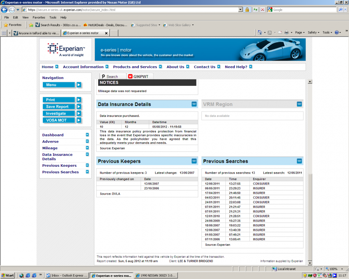Open the Safety dropdown menu
This screenshot has width=349, height=279.
(313, 32)
